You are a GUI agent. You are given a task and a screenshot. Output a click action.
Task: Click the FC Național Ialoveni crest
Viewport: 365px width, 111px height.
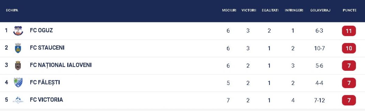(x=18, y=65)
